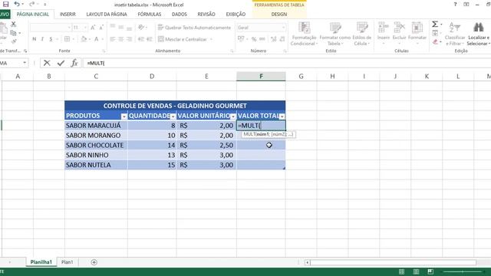
Task: Select column F header
Action: (x=261, y=77)
